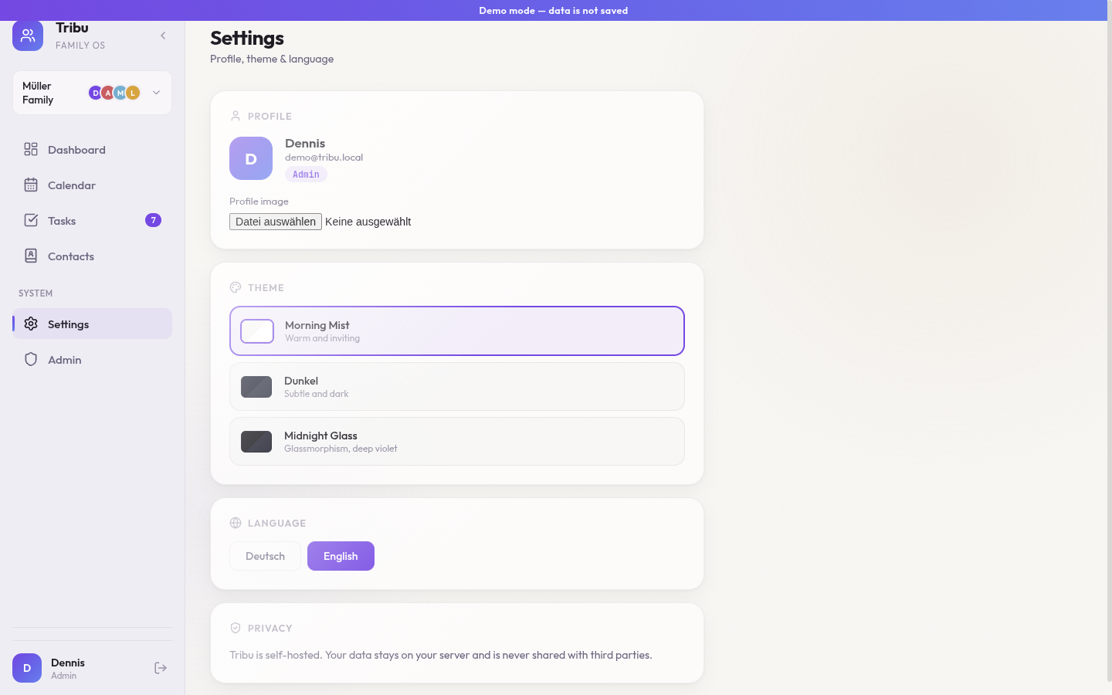This screenshot has width=1112, height=695.
Task: Open the Müller Family member avatars dropdown
Action: point(114,93)
